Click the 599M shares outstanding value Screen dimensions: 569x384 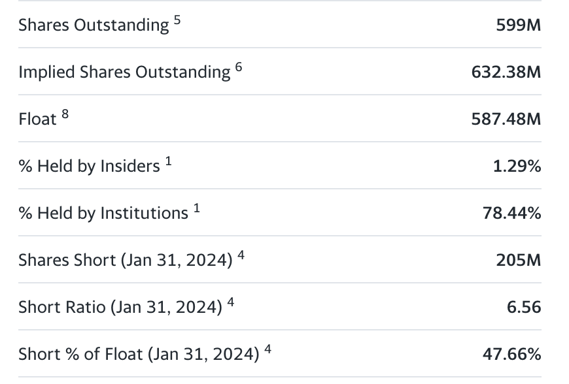[519, 25]
